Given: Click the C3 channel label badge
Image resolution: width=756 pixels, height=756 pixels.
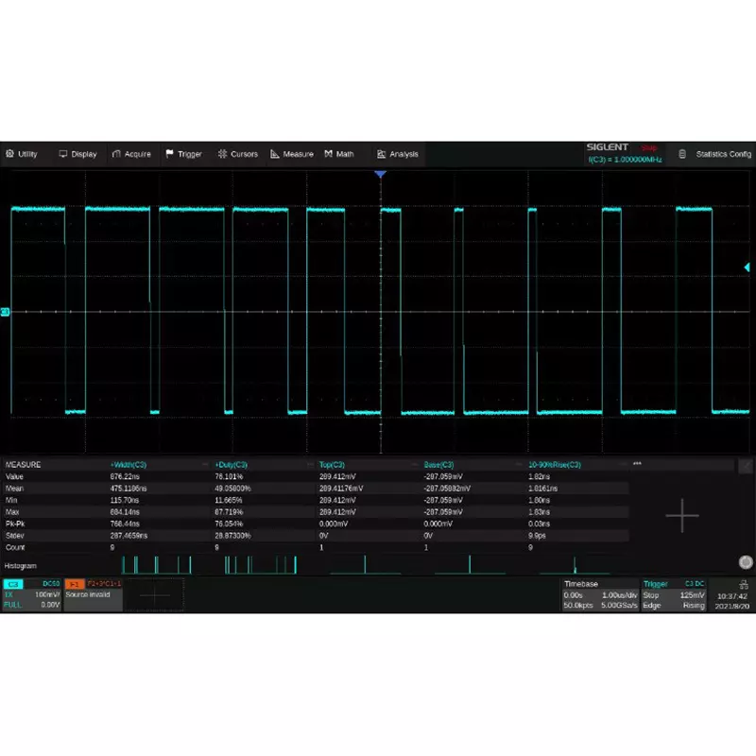Looking at the screenshot, I should coord(12,584).
